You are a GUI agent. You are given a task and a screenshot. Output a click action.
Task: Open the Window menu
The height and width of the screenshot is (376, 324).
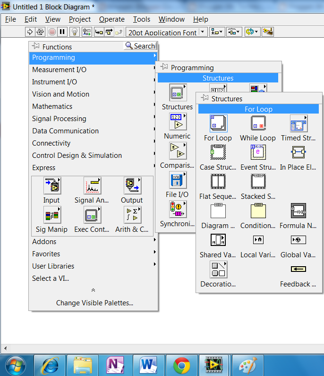coord(171,19)
